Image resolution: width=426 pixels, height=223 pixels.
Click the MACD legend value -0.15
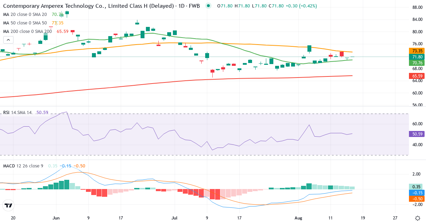coord(65,166)
